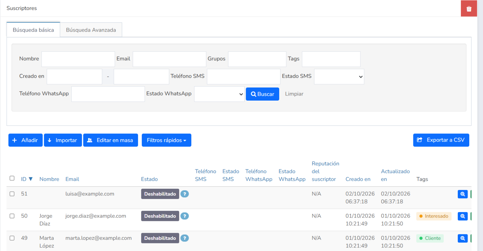Expand the Filtros rápidos menu

point(166,140)
